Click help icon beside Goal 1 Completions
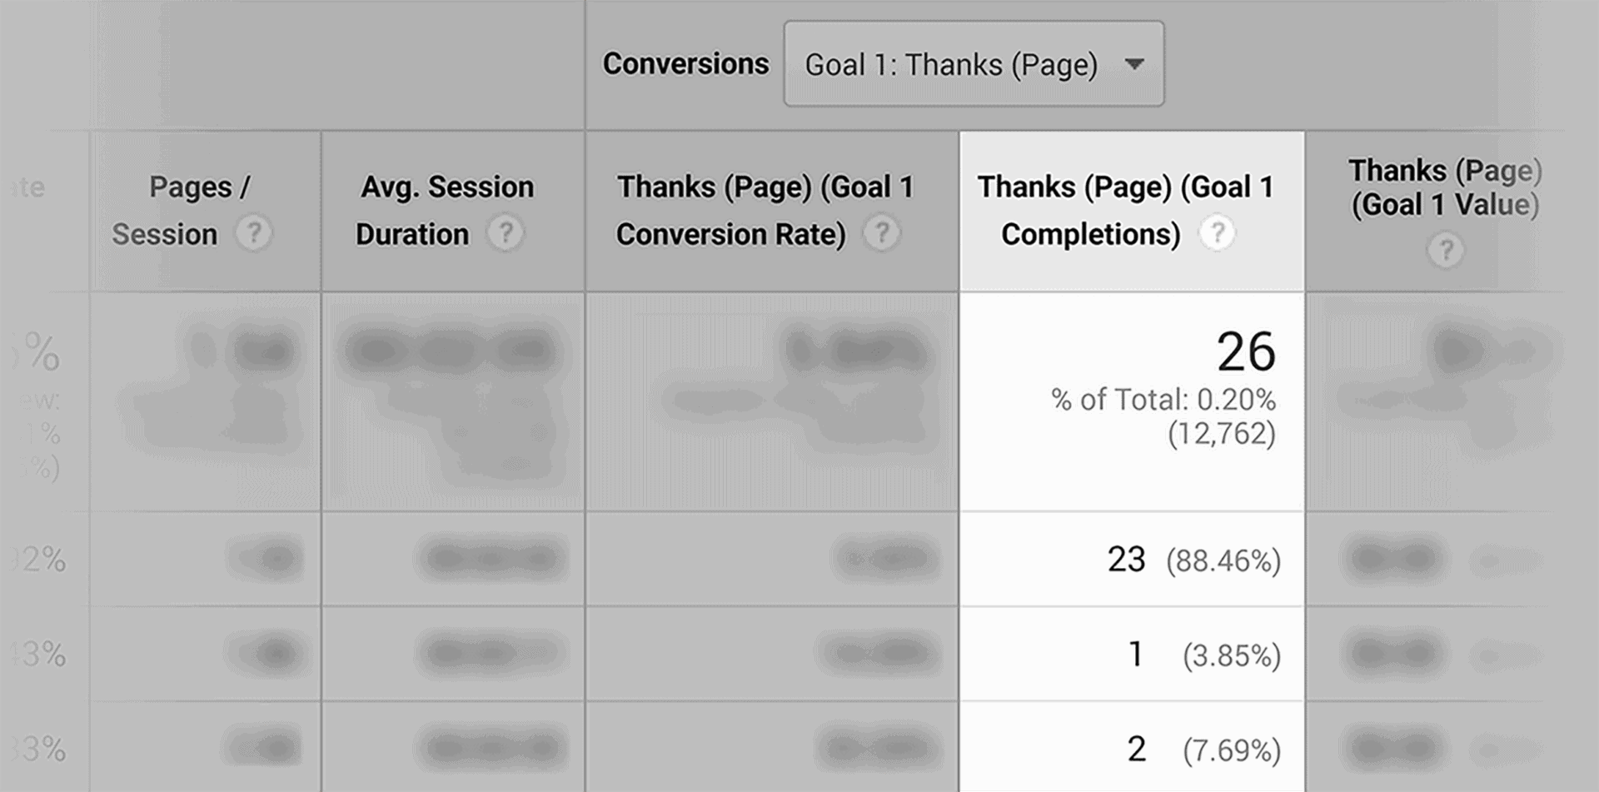Screen dimensions: 1599x792 (1217, 234)
